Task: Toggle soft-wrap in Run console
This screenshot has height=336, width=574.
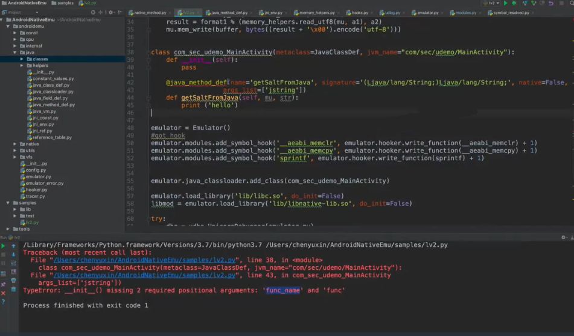Action: (x=14, y=264)
